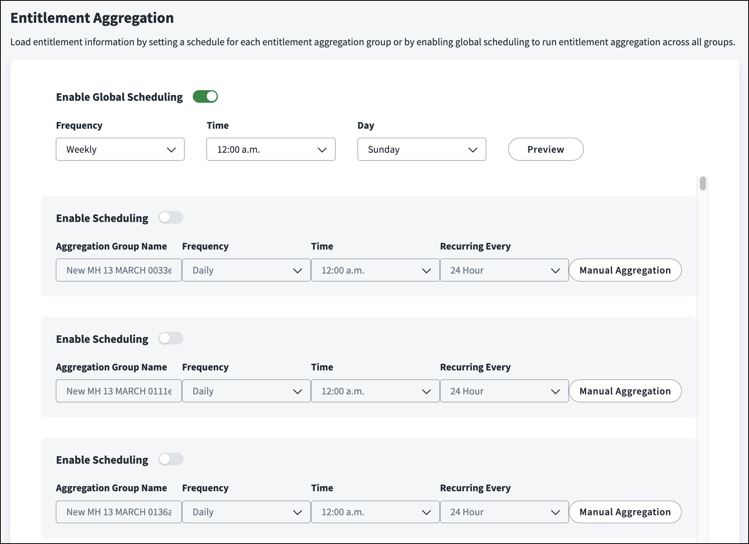The height and width of the screenshot is (544, 749).
Task: Click the New MH 13 MARCH 0111 name field
Action: pyautogui.click(x=118, y=391)
